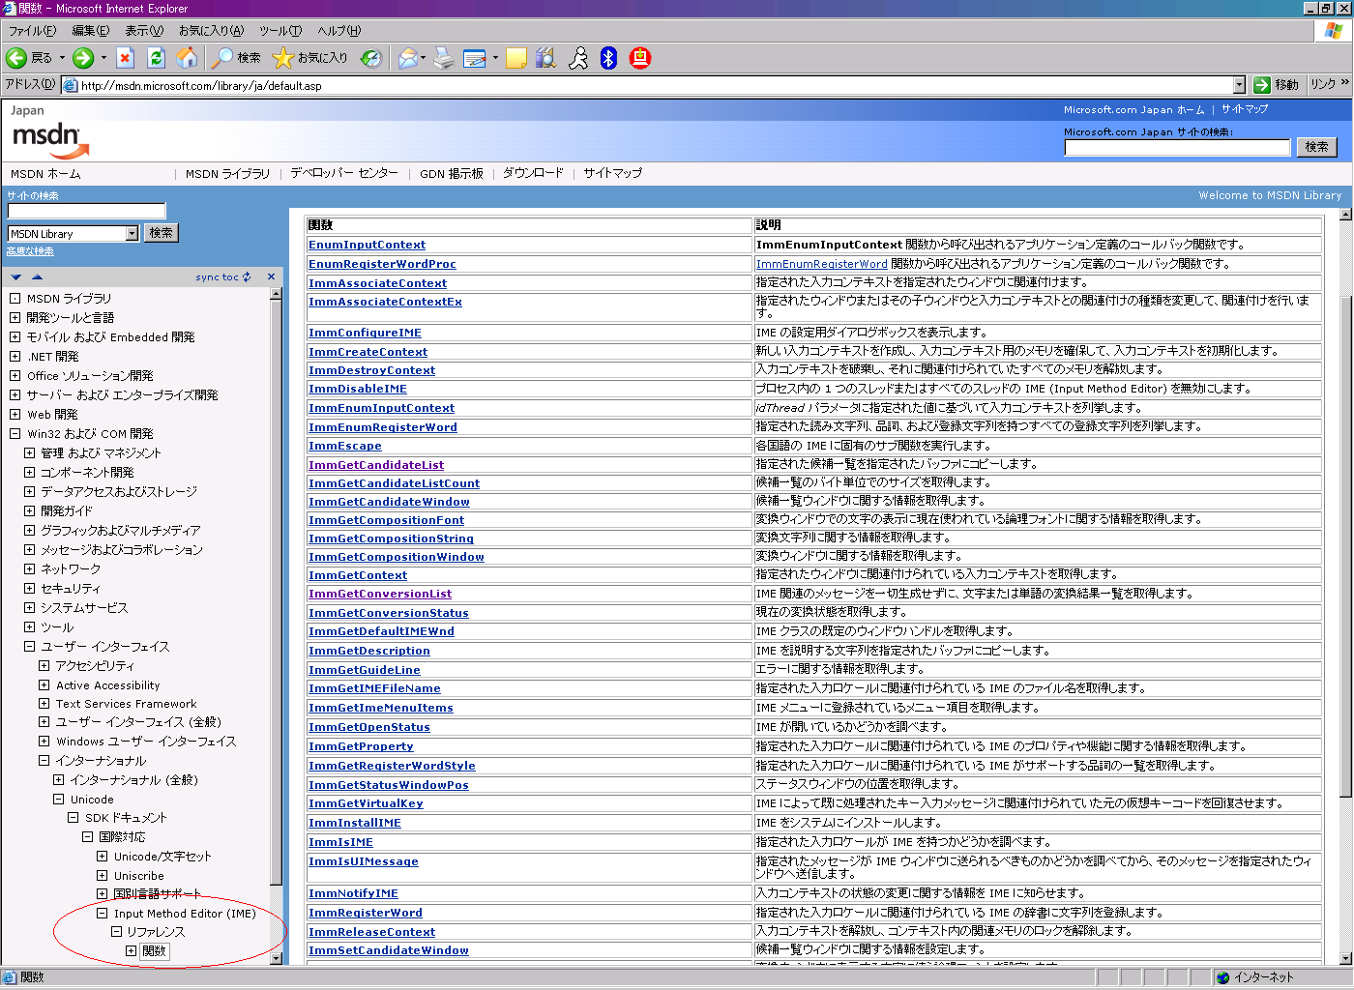Go to ダウンロード nav tab
This screenshot has width=1354, height=990.
(532, 173)
